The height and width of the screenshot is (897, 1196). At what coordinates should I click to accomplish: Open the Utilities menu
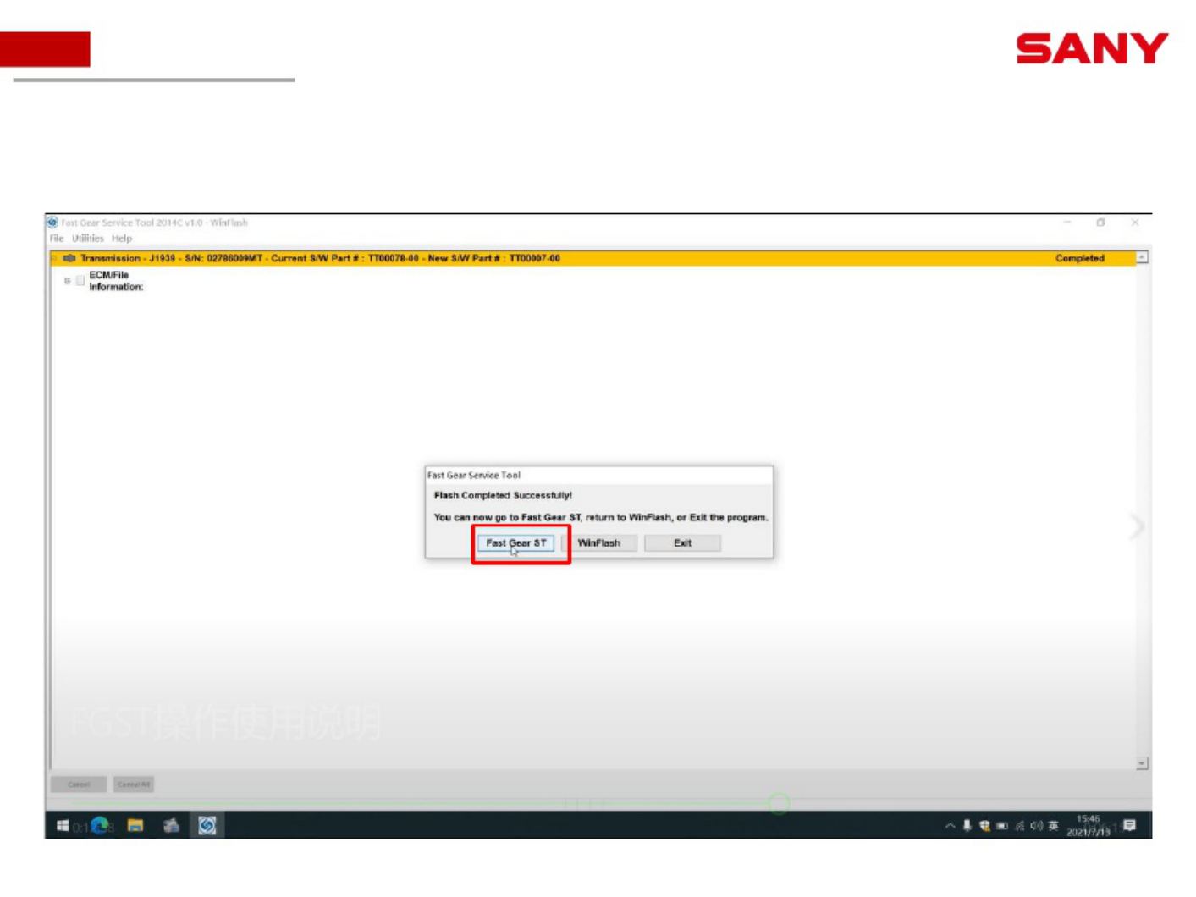coord(87,239)
